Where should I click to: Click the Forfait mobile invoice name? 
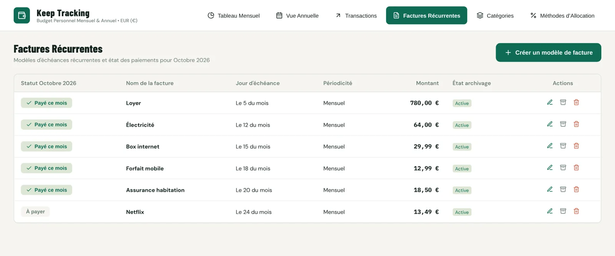click(145, 168)
